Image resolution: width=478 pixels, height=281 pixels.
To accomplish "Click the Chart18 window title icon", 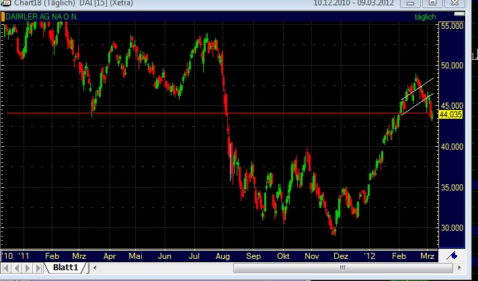I will pos(5,3).
